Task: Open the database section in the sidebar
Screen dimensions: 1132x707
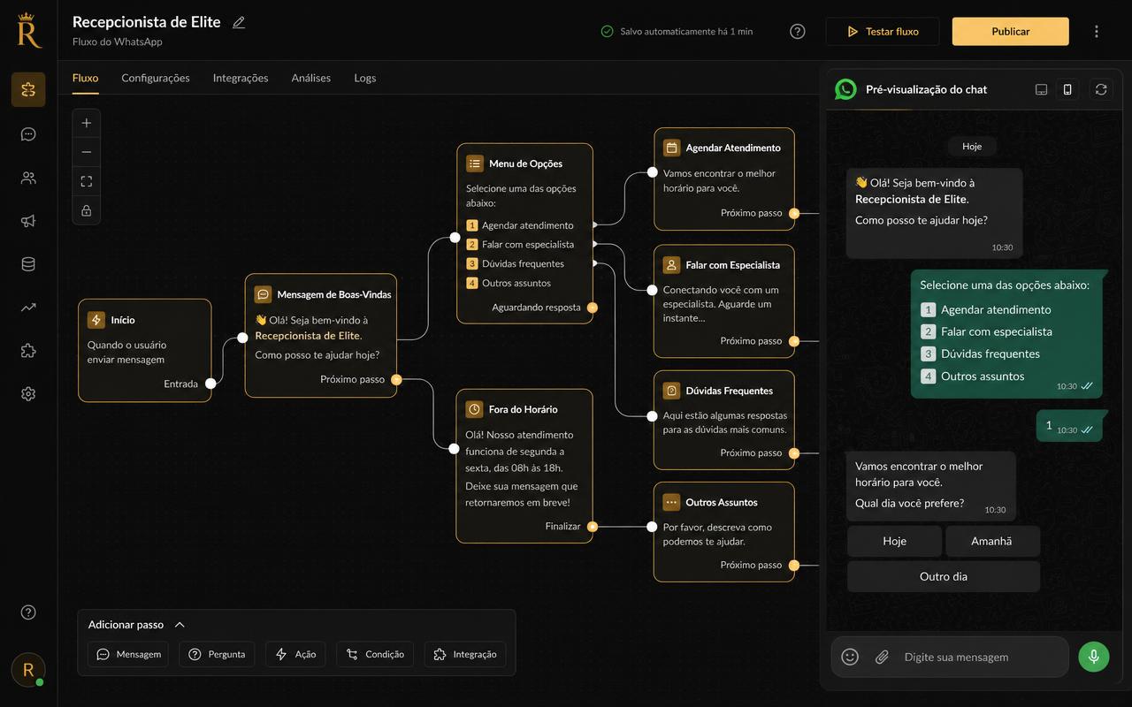Action: [x=28, y=264]
